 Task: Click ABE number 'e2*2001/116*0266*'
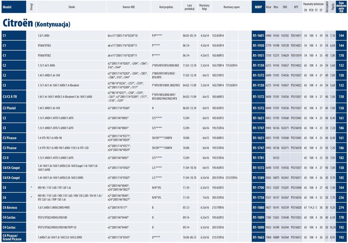point(119,108)
